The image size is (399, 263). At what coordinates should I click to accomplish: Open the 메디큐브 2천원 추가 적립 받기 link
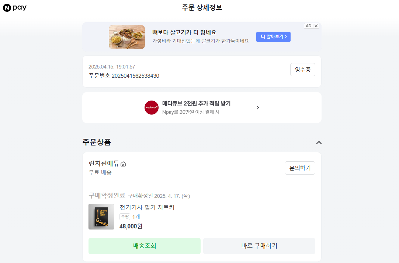(x=196, y=104)
